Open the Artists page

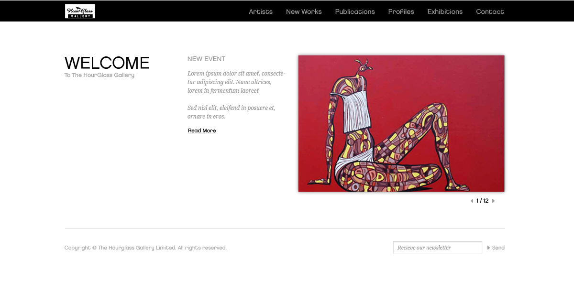click(x=261, y=11)
